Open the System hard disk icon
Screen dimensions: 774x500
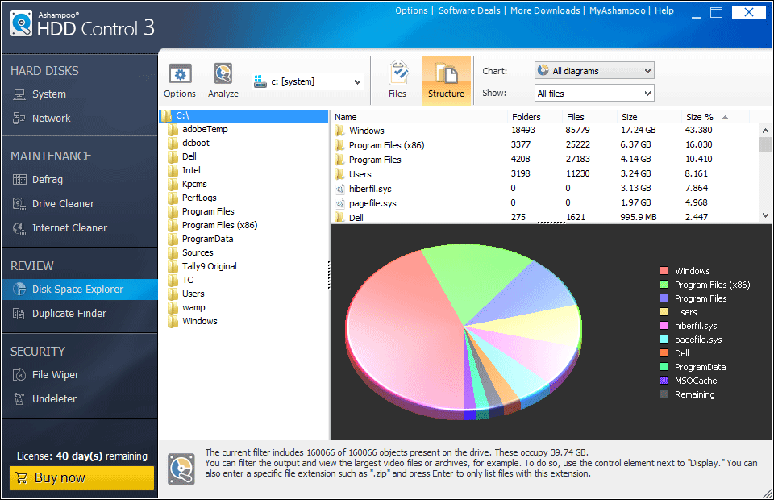(x=19, y=94)
